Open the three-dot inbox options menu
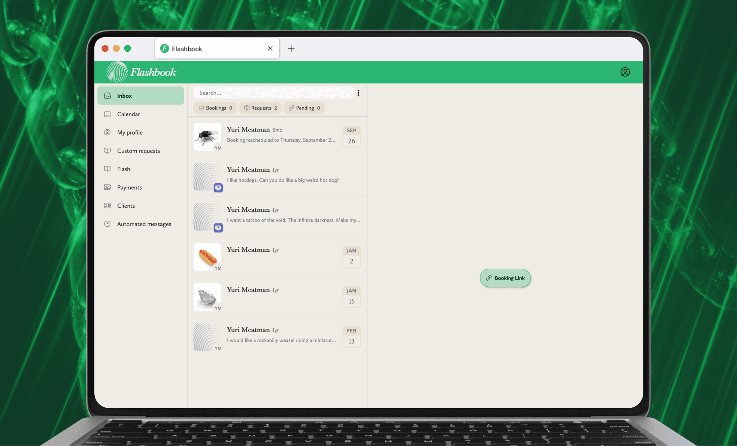 (358, 93)
